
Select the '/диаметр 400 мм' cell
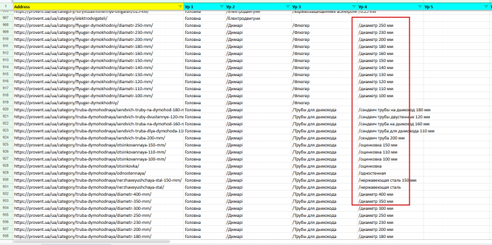(x=390, y=194)
